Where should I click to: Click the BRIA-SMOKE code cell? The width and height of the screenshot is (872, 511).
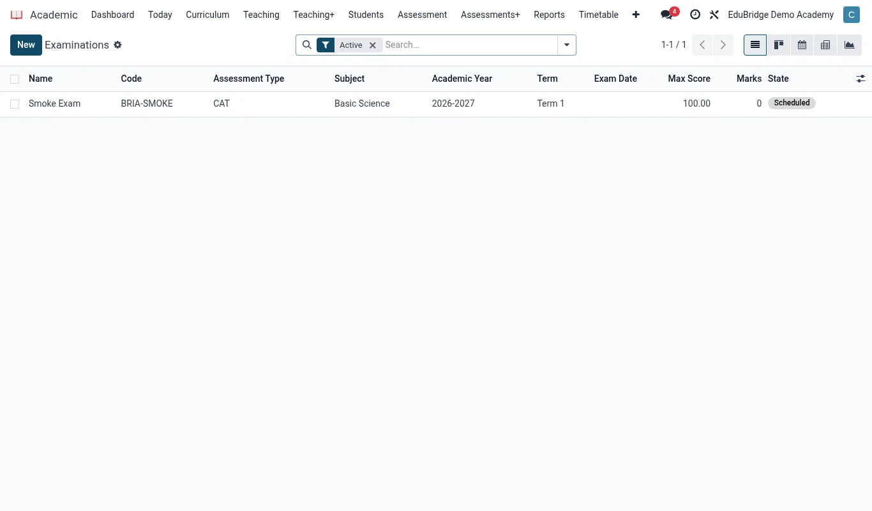click(147, 103)
